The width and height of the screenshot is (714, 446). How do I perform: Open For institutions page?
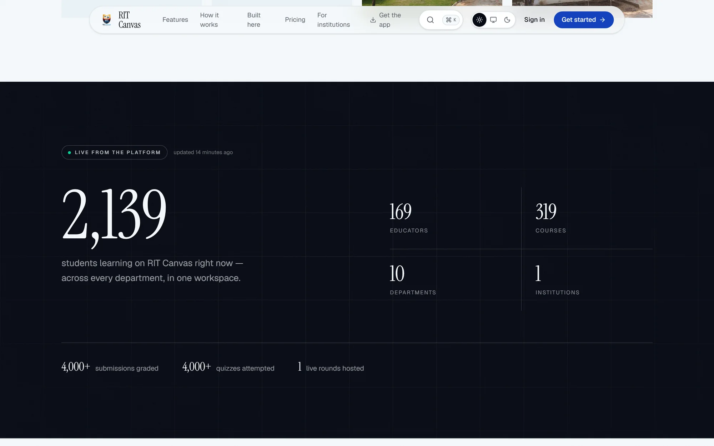(333, 20)
